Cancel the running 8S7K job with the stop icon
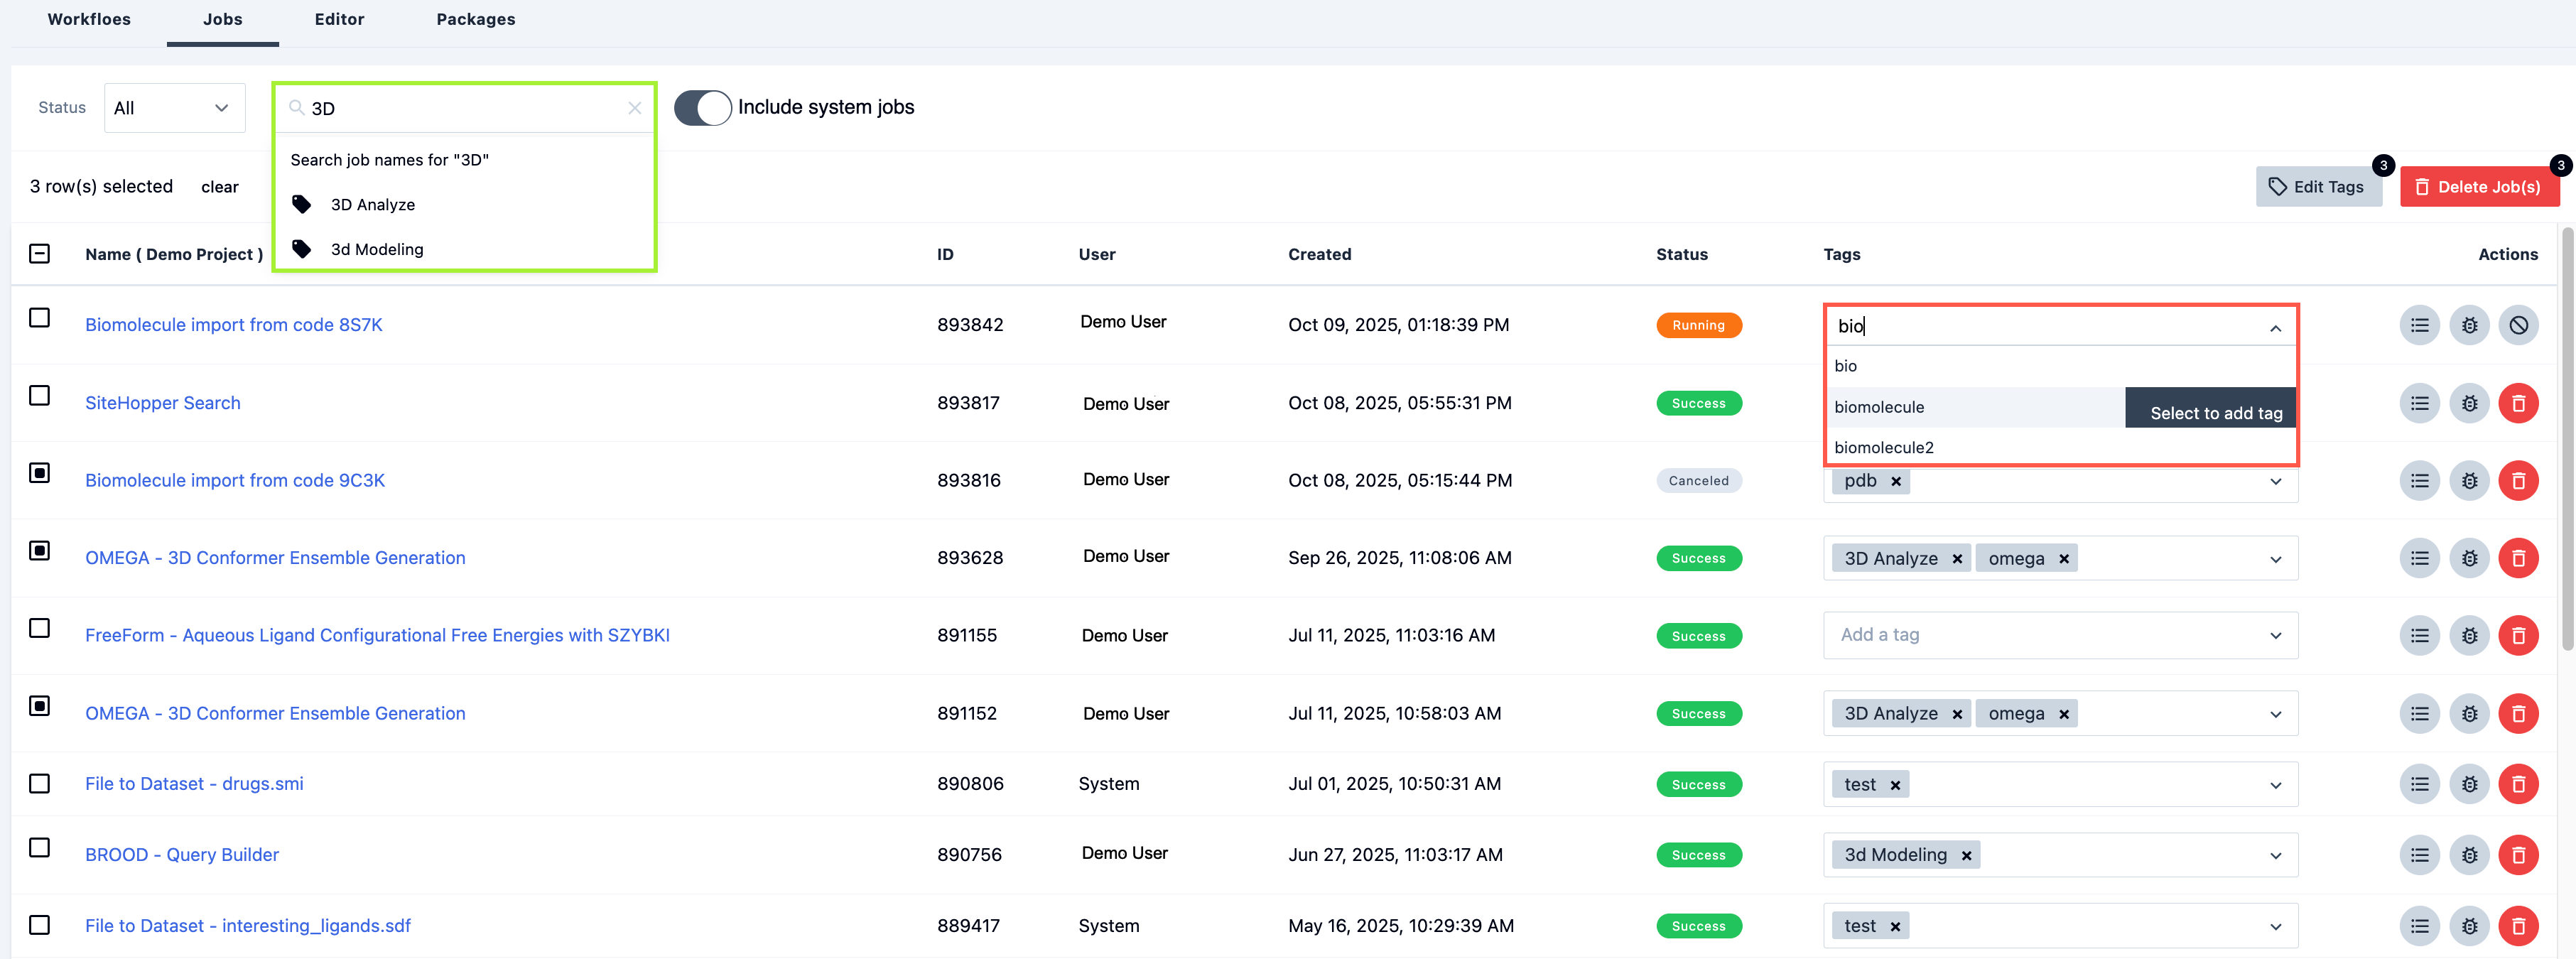 [2517, 325]
